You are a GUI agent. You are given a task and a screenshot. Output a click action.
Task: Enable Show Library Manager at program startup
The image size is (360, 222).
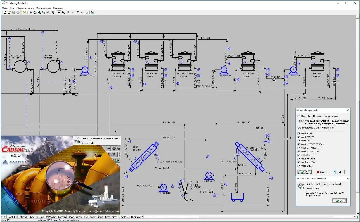[298, 116]
